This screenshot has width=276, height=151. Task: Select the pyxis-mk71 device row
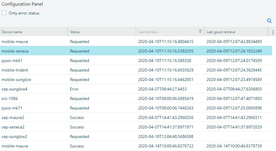[12, 108]
